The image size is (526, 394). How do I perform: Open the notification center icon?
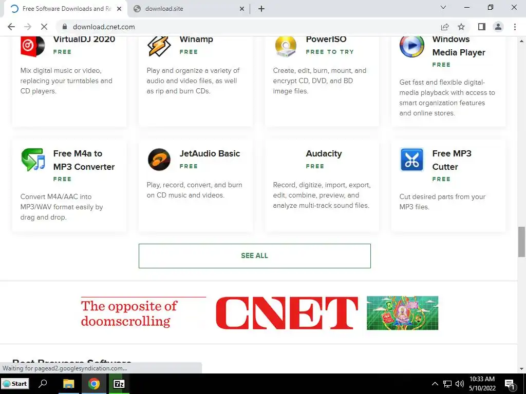(x=510, y=384)
